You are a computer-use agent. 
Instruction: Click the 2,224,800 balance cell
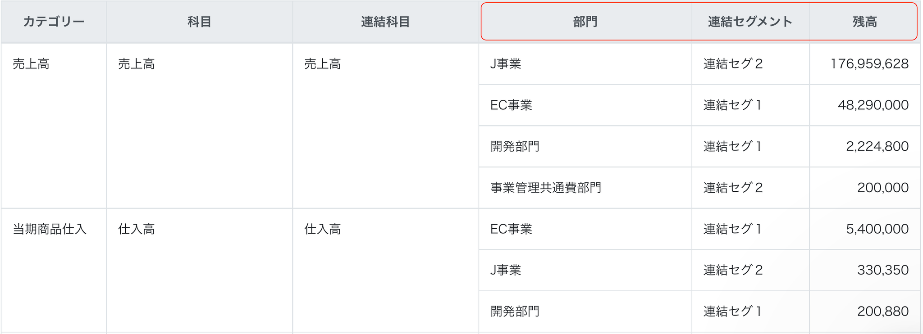pyautogui.click(x=877, y=147)
